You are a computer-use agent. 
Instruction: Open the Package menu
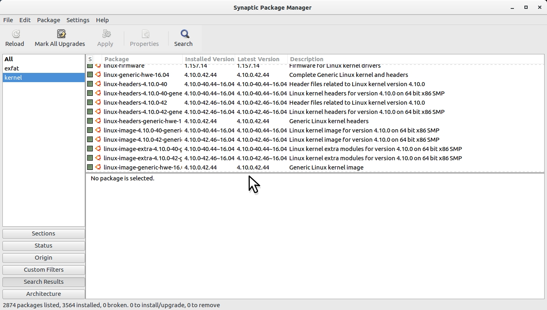tap(48, 20)
